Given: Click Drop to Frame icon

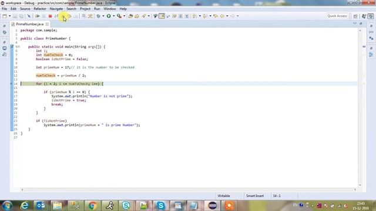Looking at the screenshot, I should click(x=83, y=16).
